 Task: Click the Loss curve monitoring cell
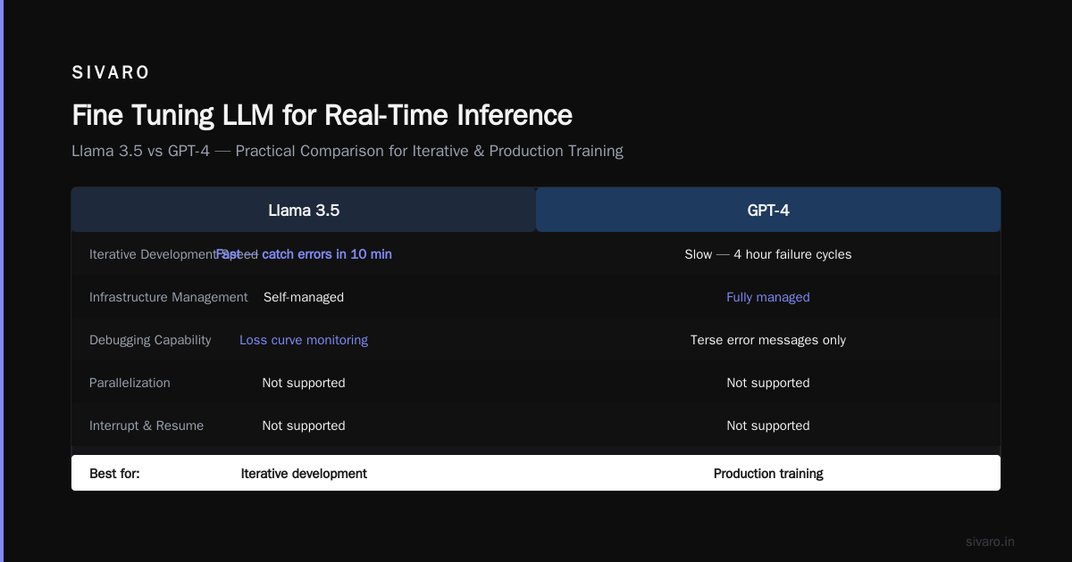pyautogui.click(x=304, y=340)
